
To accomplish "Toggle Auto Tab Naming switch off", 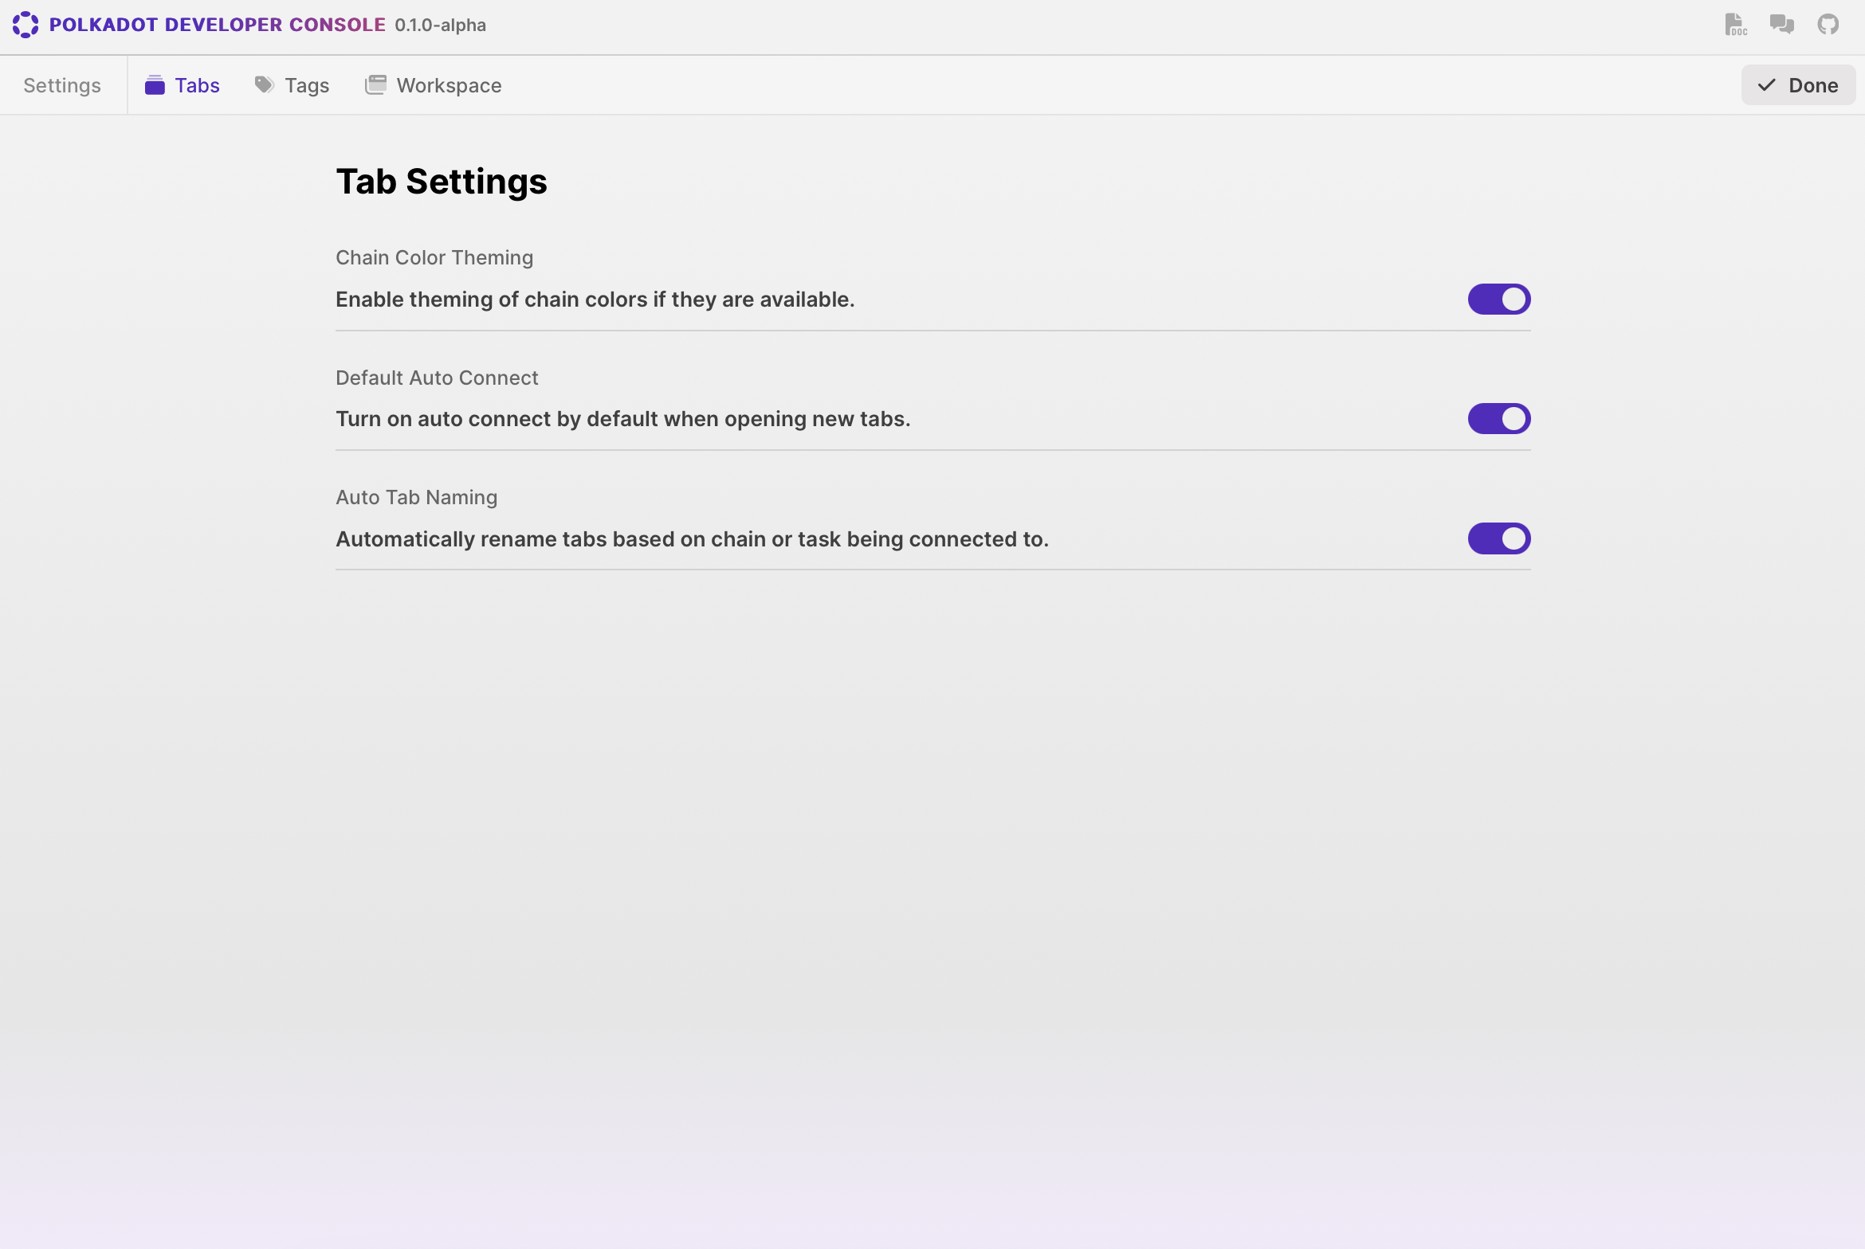I will pyautogui.click(x=1499, y=538).
